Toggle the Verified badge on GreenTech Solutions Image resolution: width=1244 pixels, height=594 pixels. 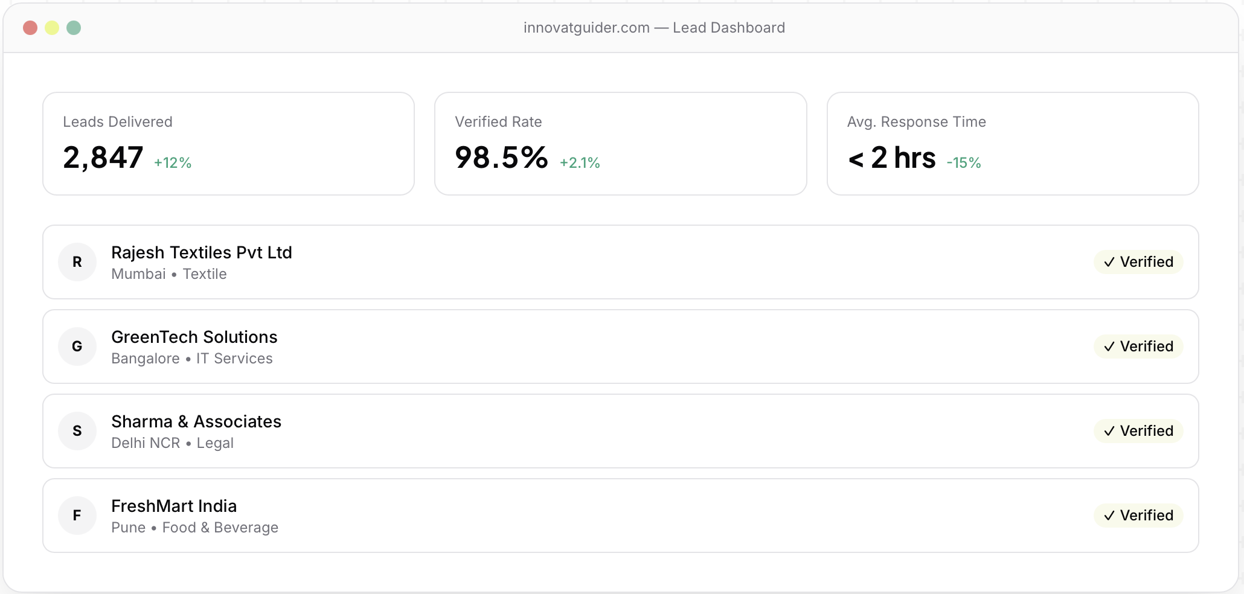tap(1138, 346)
